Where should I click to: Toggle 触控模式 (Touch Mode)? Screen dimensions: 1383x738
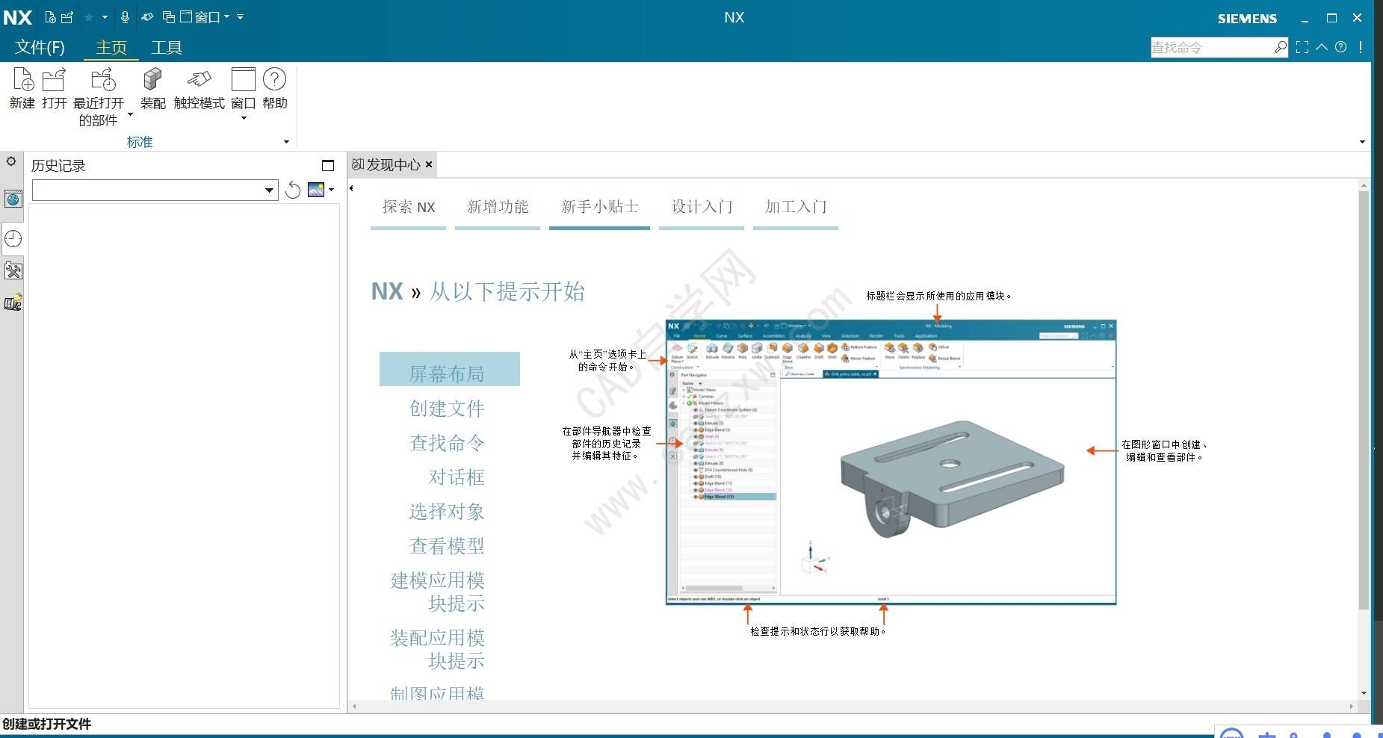point(198,84)
